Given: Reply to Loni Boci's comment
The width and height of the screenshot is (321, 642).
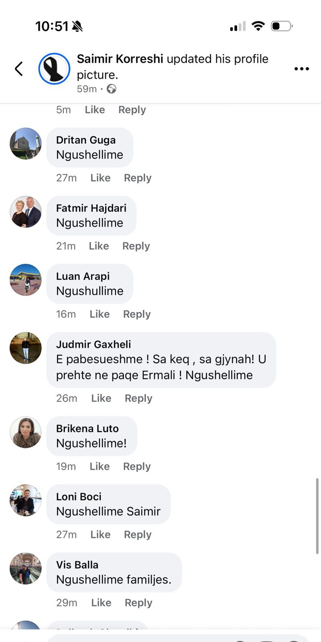Looking at the screenshot, I should pyautogui.click(x=138, y=534).
